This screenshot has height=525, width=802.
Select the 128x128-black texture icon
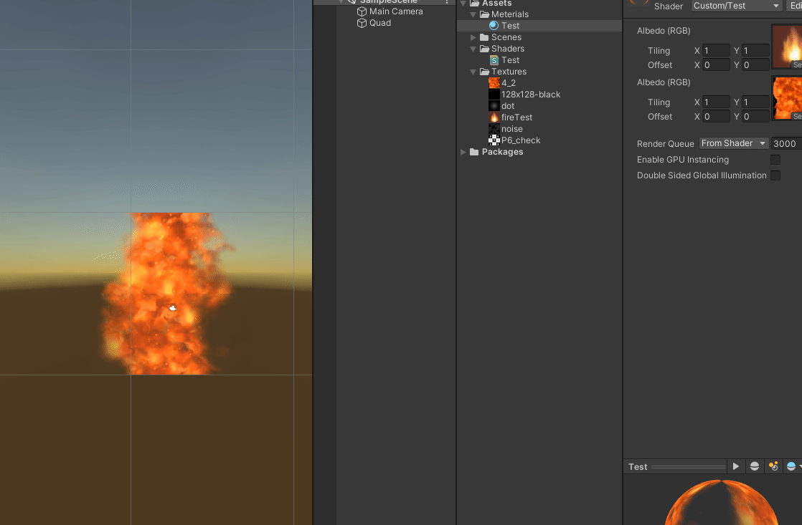(x=494, y=95)
